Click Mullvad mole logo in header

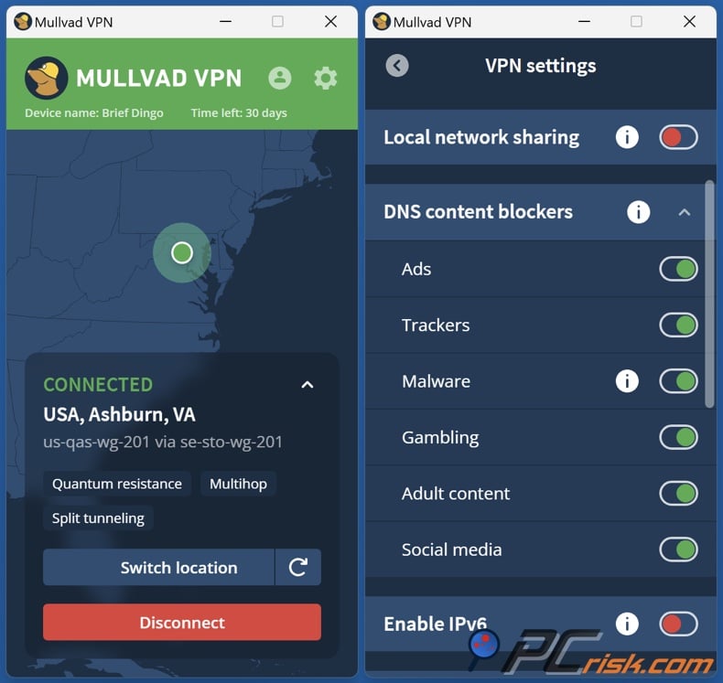click(x=46, y=78)
